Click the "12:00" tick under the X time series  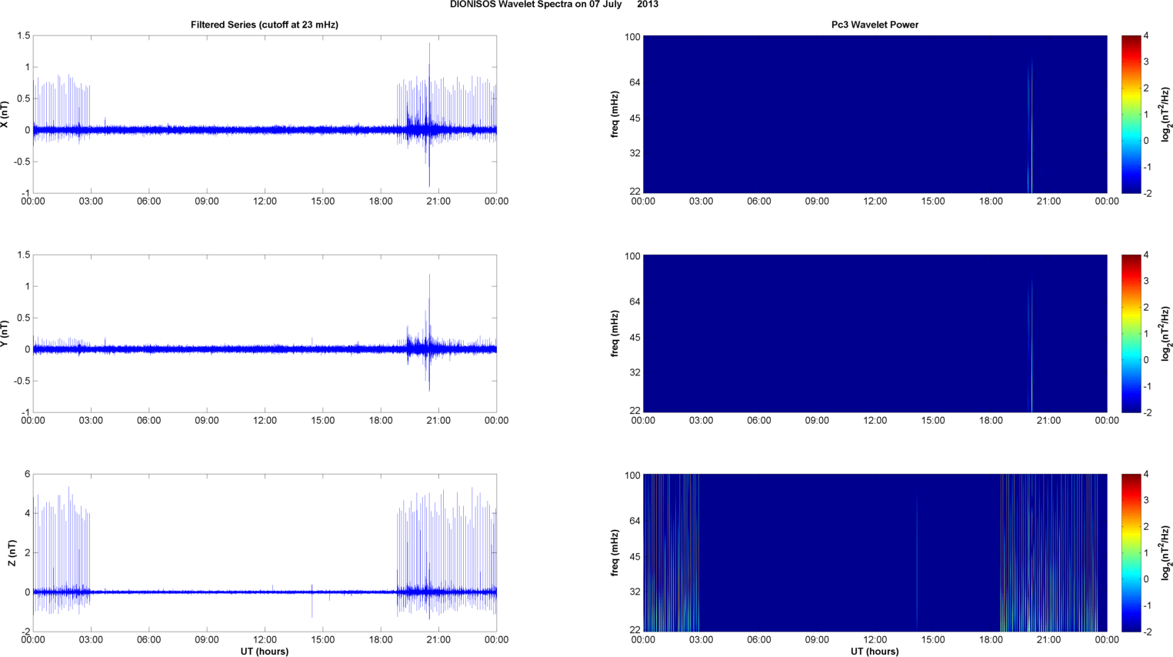pos(265,202)
